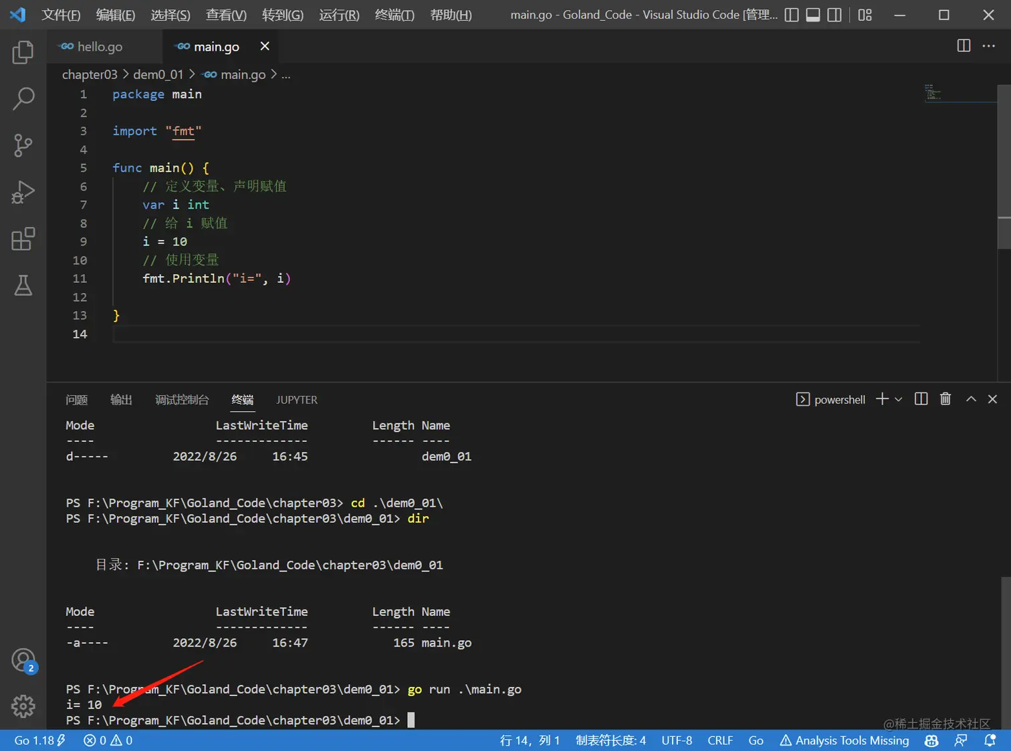Close the main.go editor tab
The height and width of the screenshot is (751, 1011).
[x=265, y=46]
